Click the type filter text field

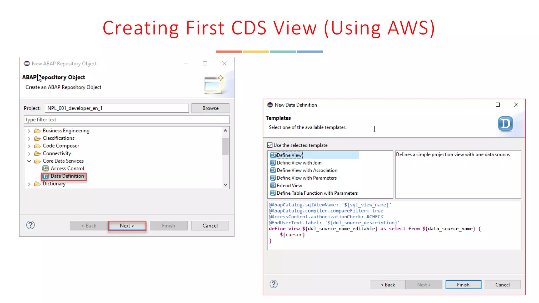click(126, 120)
